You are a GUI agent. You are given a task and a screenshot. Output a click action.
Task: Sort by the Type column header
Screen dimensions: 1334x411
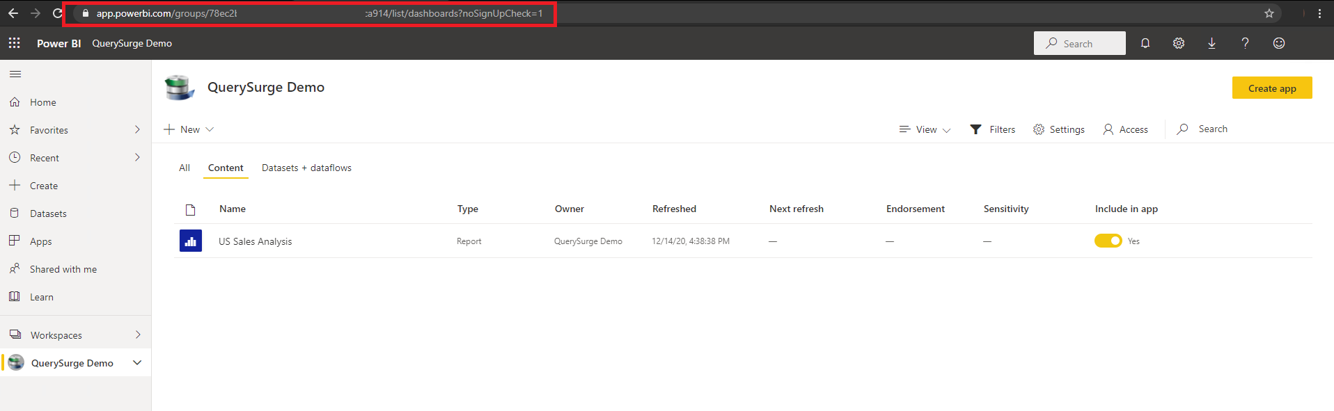tap(468, 209)
